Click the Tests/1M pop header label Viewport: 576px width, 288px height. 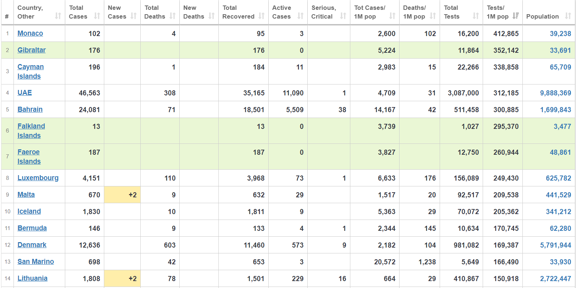pos(498,12)
